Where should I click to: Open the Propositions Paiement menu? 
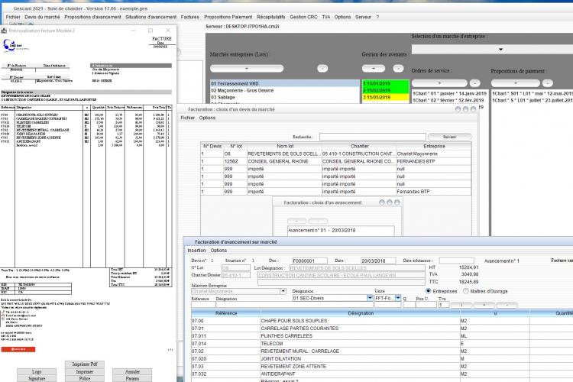pyautogui.click(x=228, y=17)
